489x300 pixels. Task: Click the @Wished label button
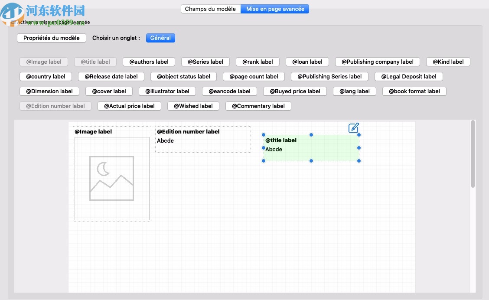coord(193,106)
